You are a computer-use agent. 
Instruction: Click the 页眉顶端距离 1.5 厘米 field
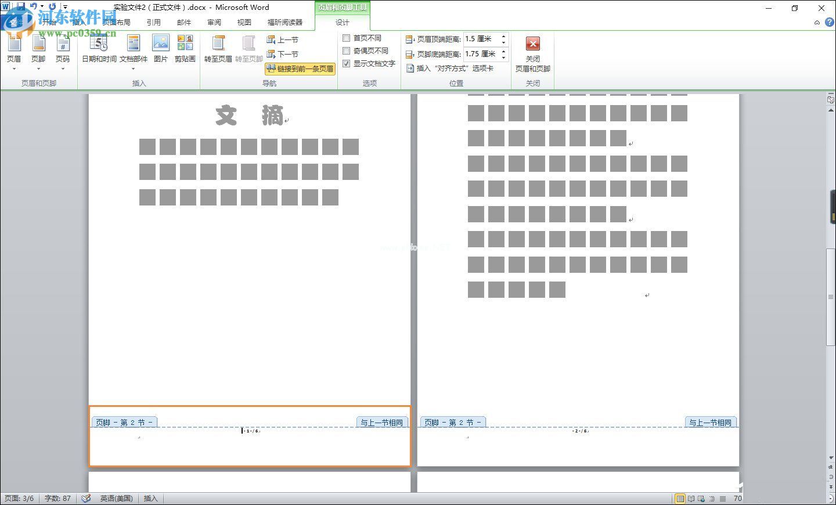(481, 39)
